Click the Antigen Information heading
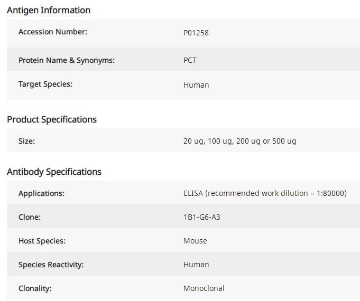The image size is (360, 301). [49, 10]
